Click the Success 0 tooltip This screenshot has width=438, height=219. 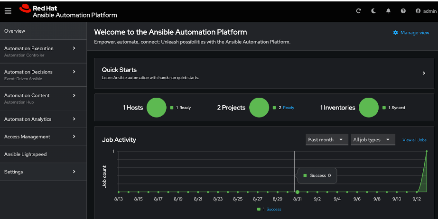coord(317,175)
